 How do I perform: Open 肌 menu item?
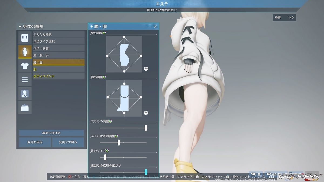click(59, 69)
